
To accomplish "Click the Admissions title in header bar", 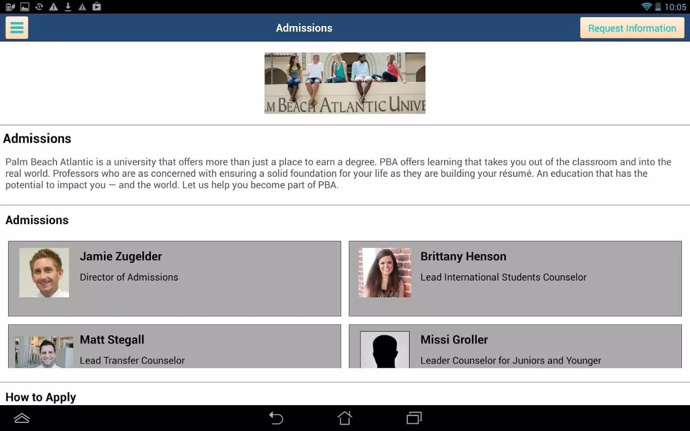I will coord(304,28).
